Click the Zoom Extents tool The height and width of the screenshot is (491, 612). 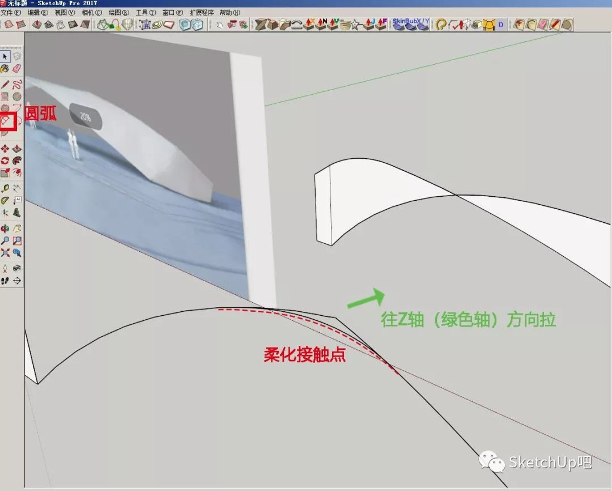pyautogui.click(x=5, y=253)
